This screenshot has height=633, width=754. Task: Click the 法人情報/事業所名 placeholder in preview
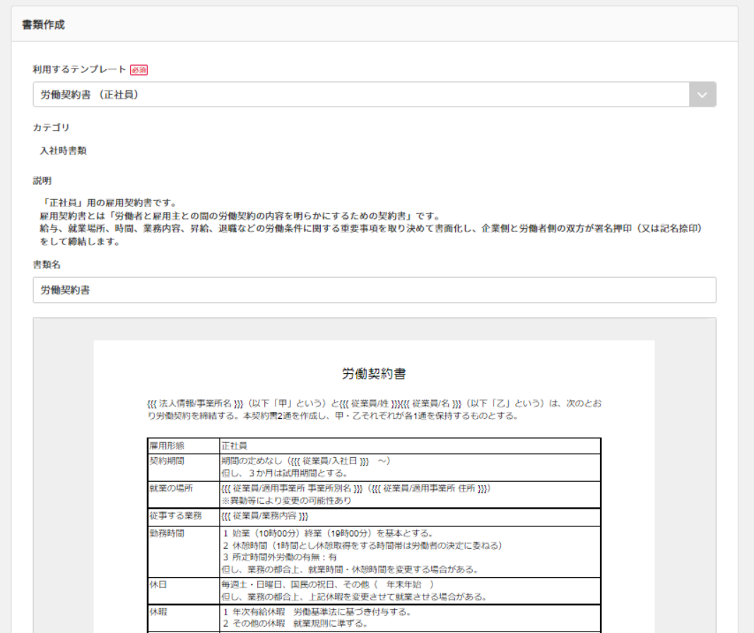[195, 403]
